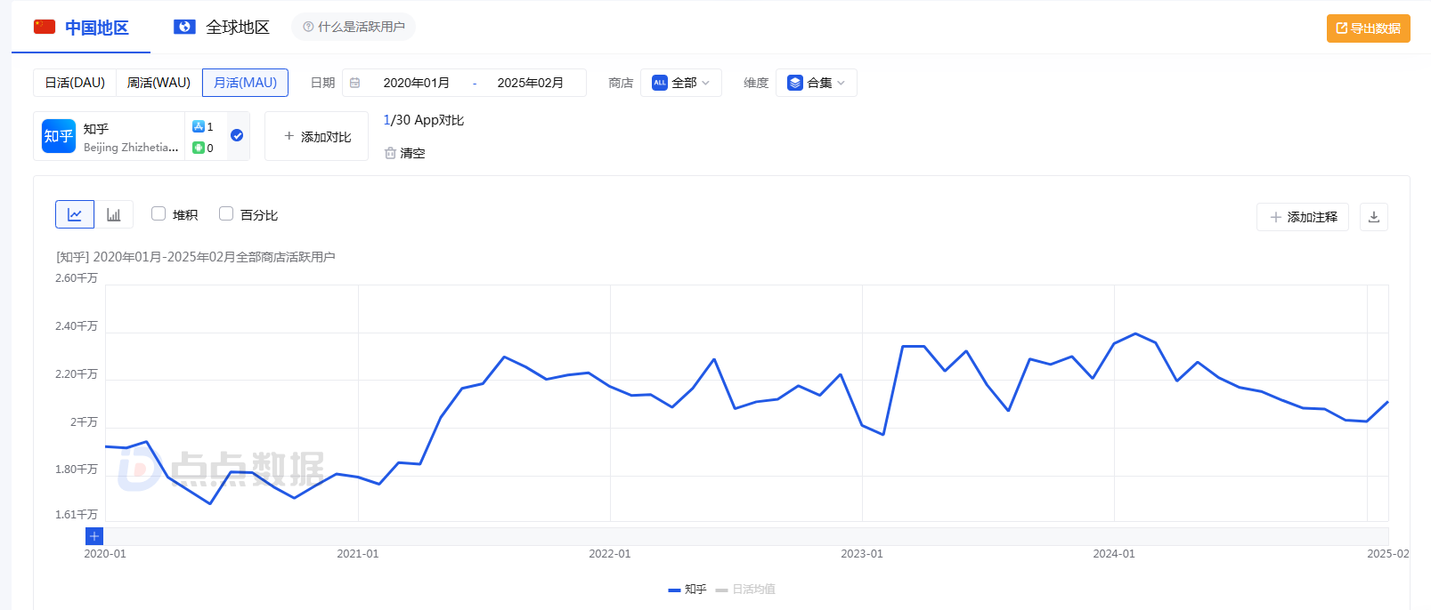Enable the 堆积 stacked checkbox

(159, 213)
